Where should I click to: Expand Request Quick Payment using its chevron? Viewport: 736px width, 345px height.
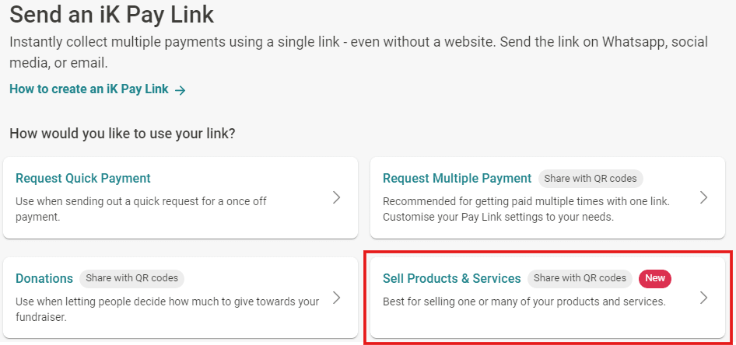point(337,197)
